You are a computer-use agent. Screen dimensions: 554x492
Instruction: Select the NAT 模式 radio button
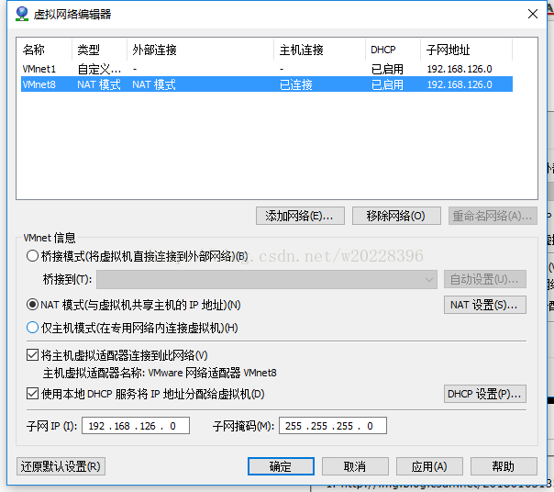pyautogui.click(x=32, y=305)
